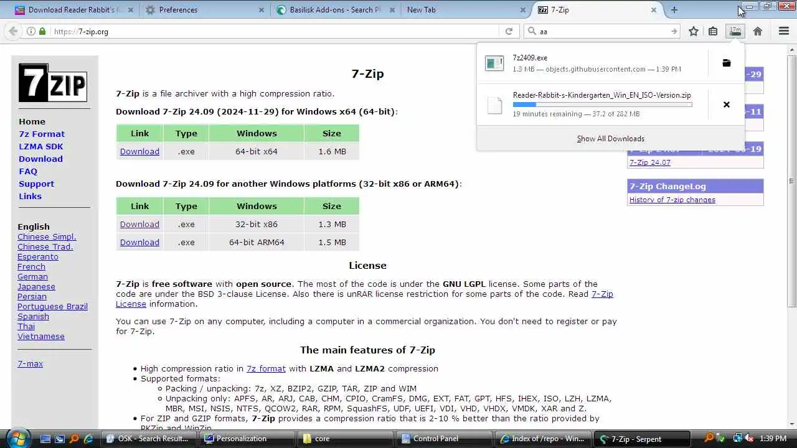This screenshot has width=797, height=448.
Task: Open the 7z format link in features
Action: [x=266, y=368]
